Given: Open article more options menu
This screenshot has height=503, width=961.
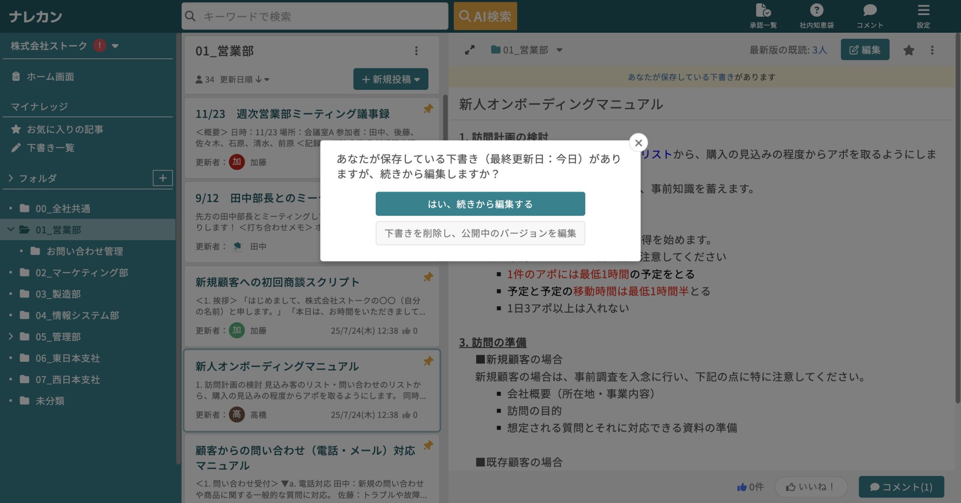Looking at the screenshot, I should pos(932,50).
